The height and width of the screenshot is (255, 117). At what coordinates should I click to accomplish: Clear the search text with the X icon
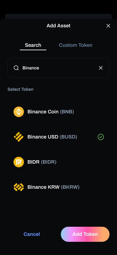[101, 68]
